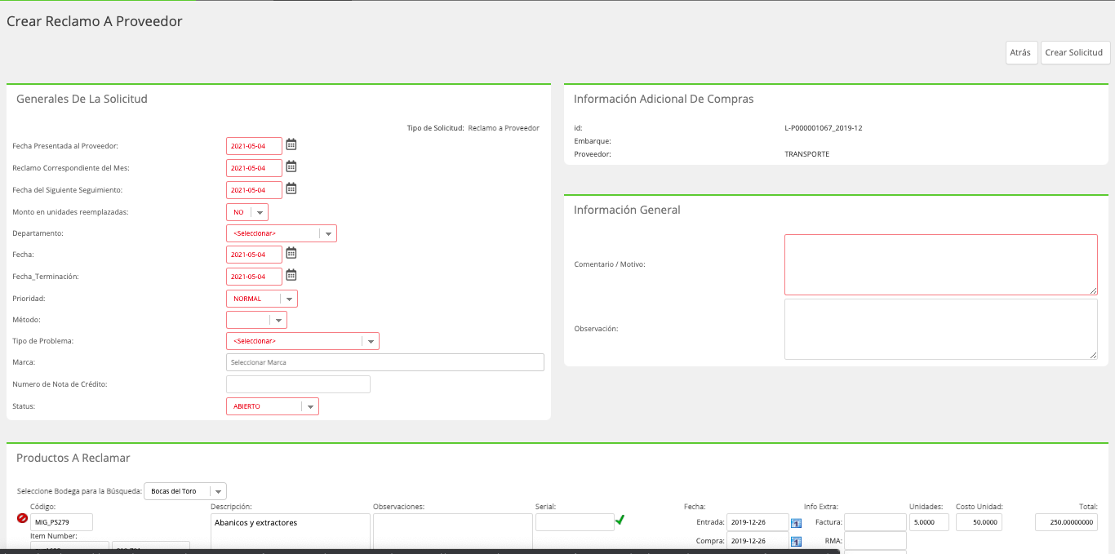Open Tipo de Problema dropdown
Image resolution: width=1115 pixels, height=554 pixels.
pyautogui.click(x=303, y=341)
